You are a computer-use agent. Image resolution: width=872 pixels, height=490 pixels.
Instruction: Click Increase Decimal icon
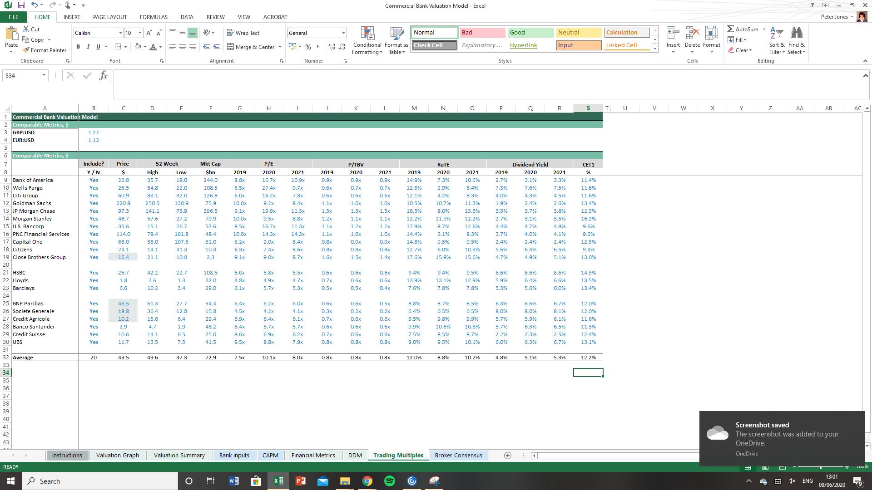pyautogui.click(x=332, y=47)
